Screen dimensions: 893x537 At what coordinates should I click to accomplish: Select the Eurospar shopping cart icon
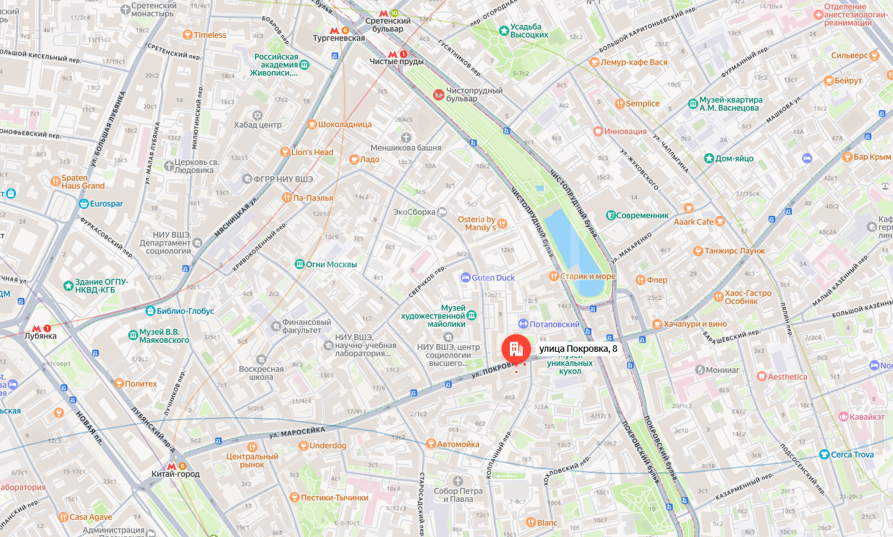[x=84, y=204]
